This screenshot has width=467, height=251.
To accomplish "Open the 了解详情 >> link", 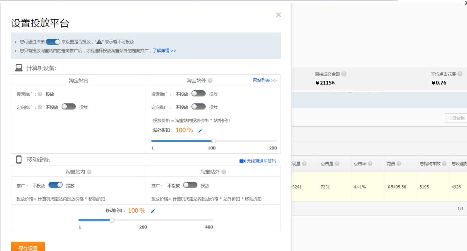I will pos(164,51).
